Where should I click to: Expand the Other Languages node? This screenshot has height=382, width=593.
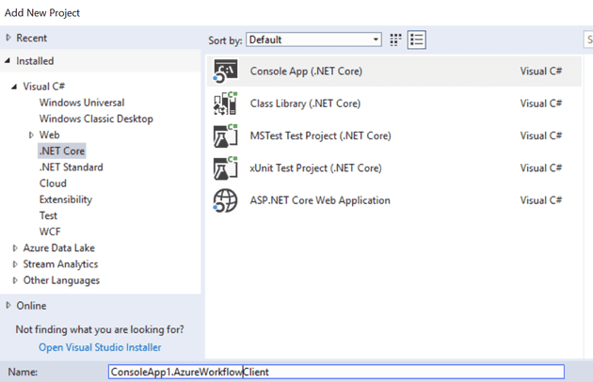click(x=15, y=280)
